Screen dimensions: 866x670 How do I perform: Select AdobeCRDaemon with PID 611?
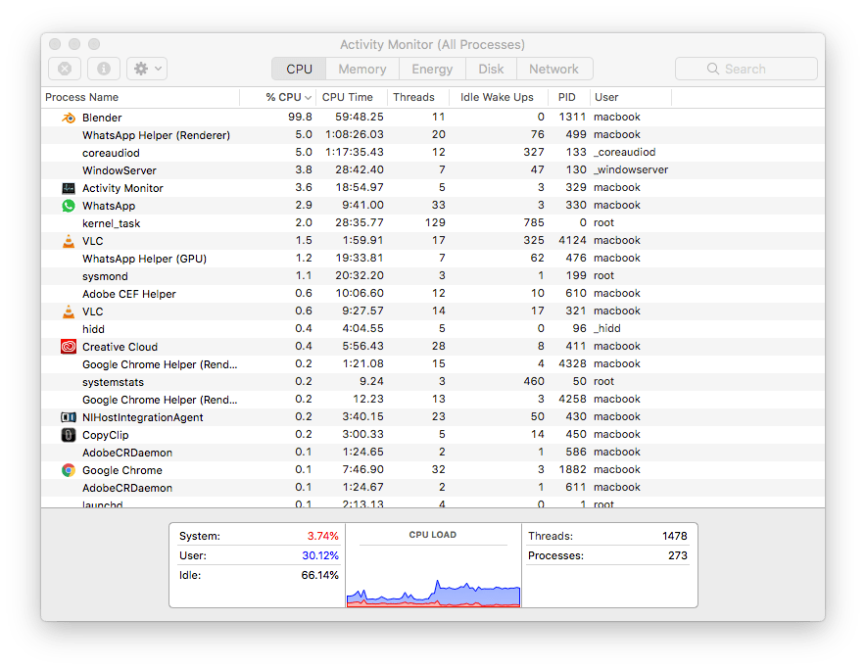click(x=433, y=488)
